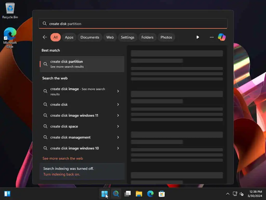Image resolution: width=266 pixels, height=200 pixels.
Task: Click the back arrow in search panel
Action: 45,37
